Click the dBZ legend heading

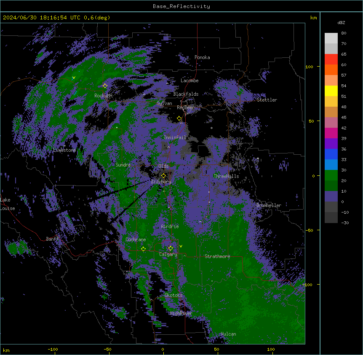click(x=341, y=23)
